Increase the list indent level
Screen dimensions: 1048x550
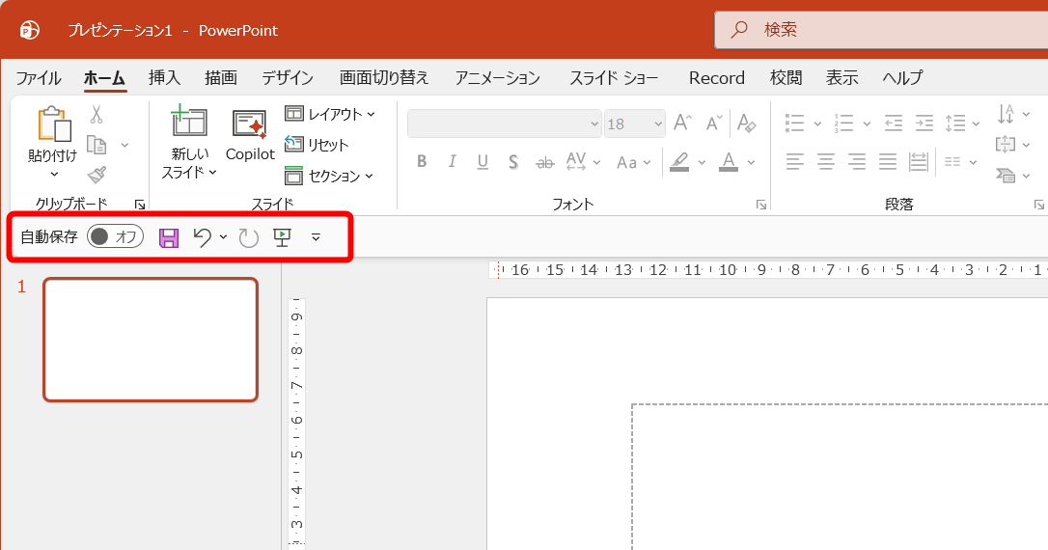[924, 123]
